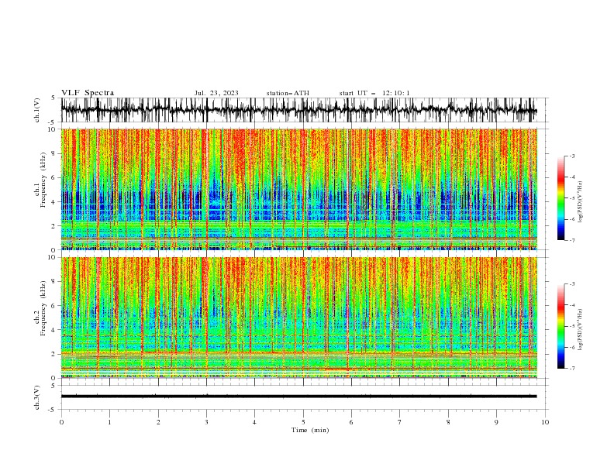Image resolution: width=614 pixels, height=474 pixels.
Task: Click the "6" kHz tick on ch.2 frequency axis
Action: (x=53, y=306)
